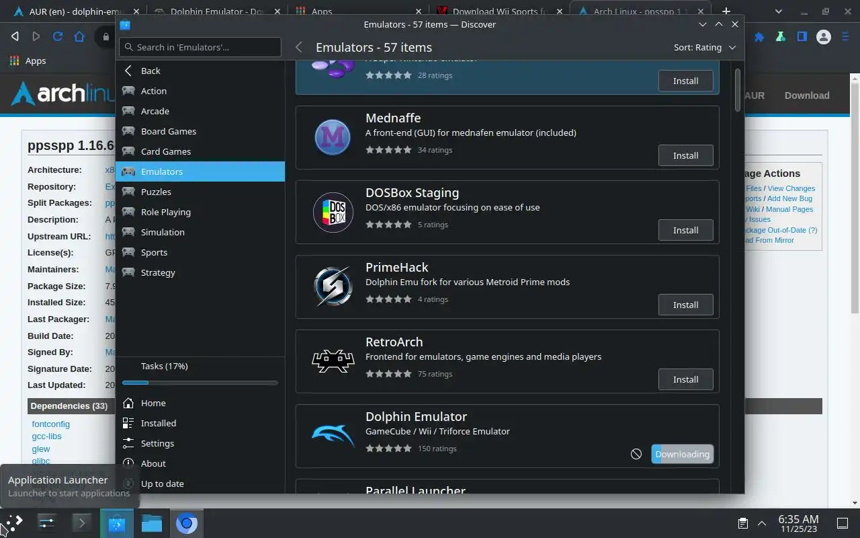The width and height of the screenshot is (860, 538).
Task: Open the glew dependency link
Action: [40, 449]
